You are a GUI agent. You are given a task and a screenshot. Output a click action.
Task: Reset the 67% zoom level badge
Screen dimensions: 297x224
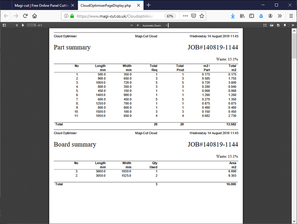coord(170,16)
